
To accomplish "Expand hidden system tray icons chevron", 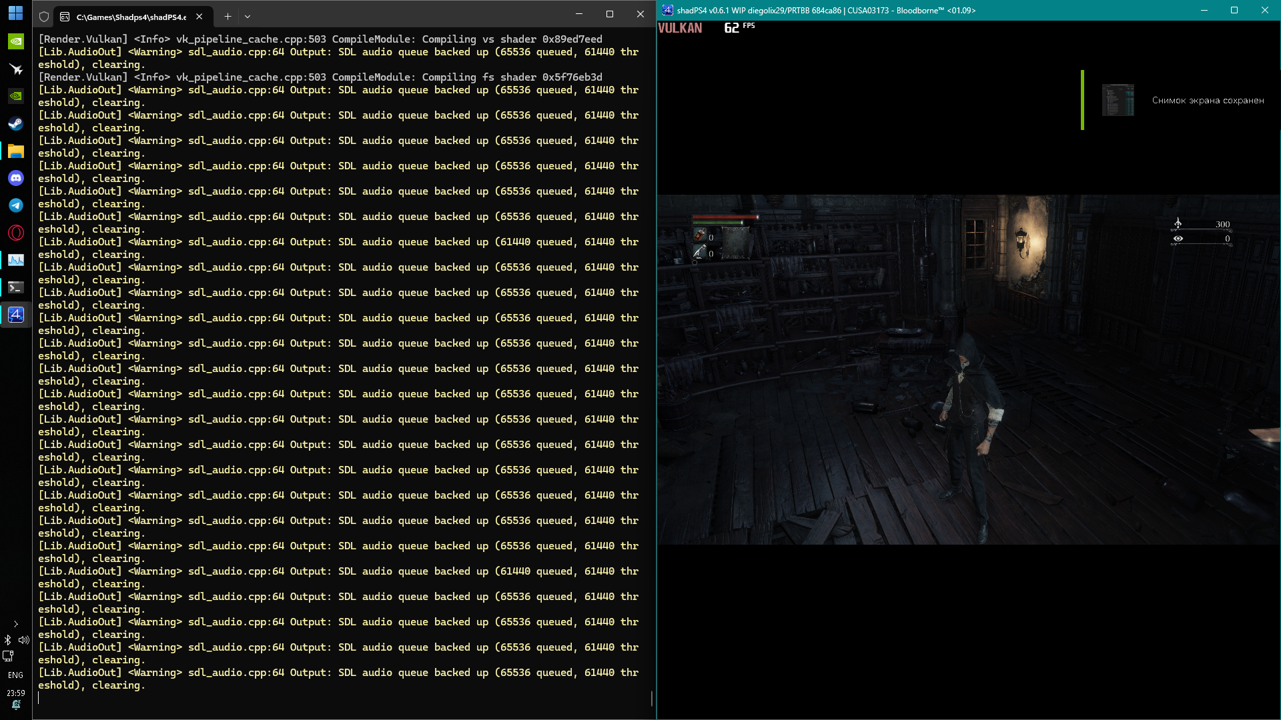I will pyautogui.click(x=15, y=625).
